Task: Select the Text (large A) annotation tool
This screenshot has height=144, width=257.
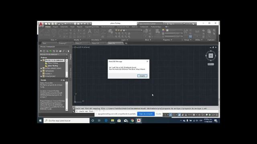Action: point(90,32)
